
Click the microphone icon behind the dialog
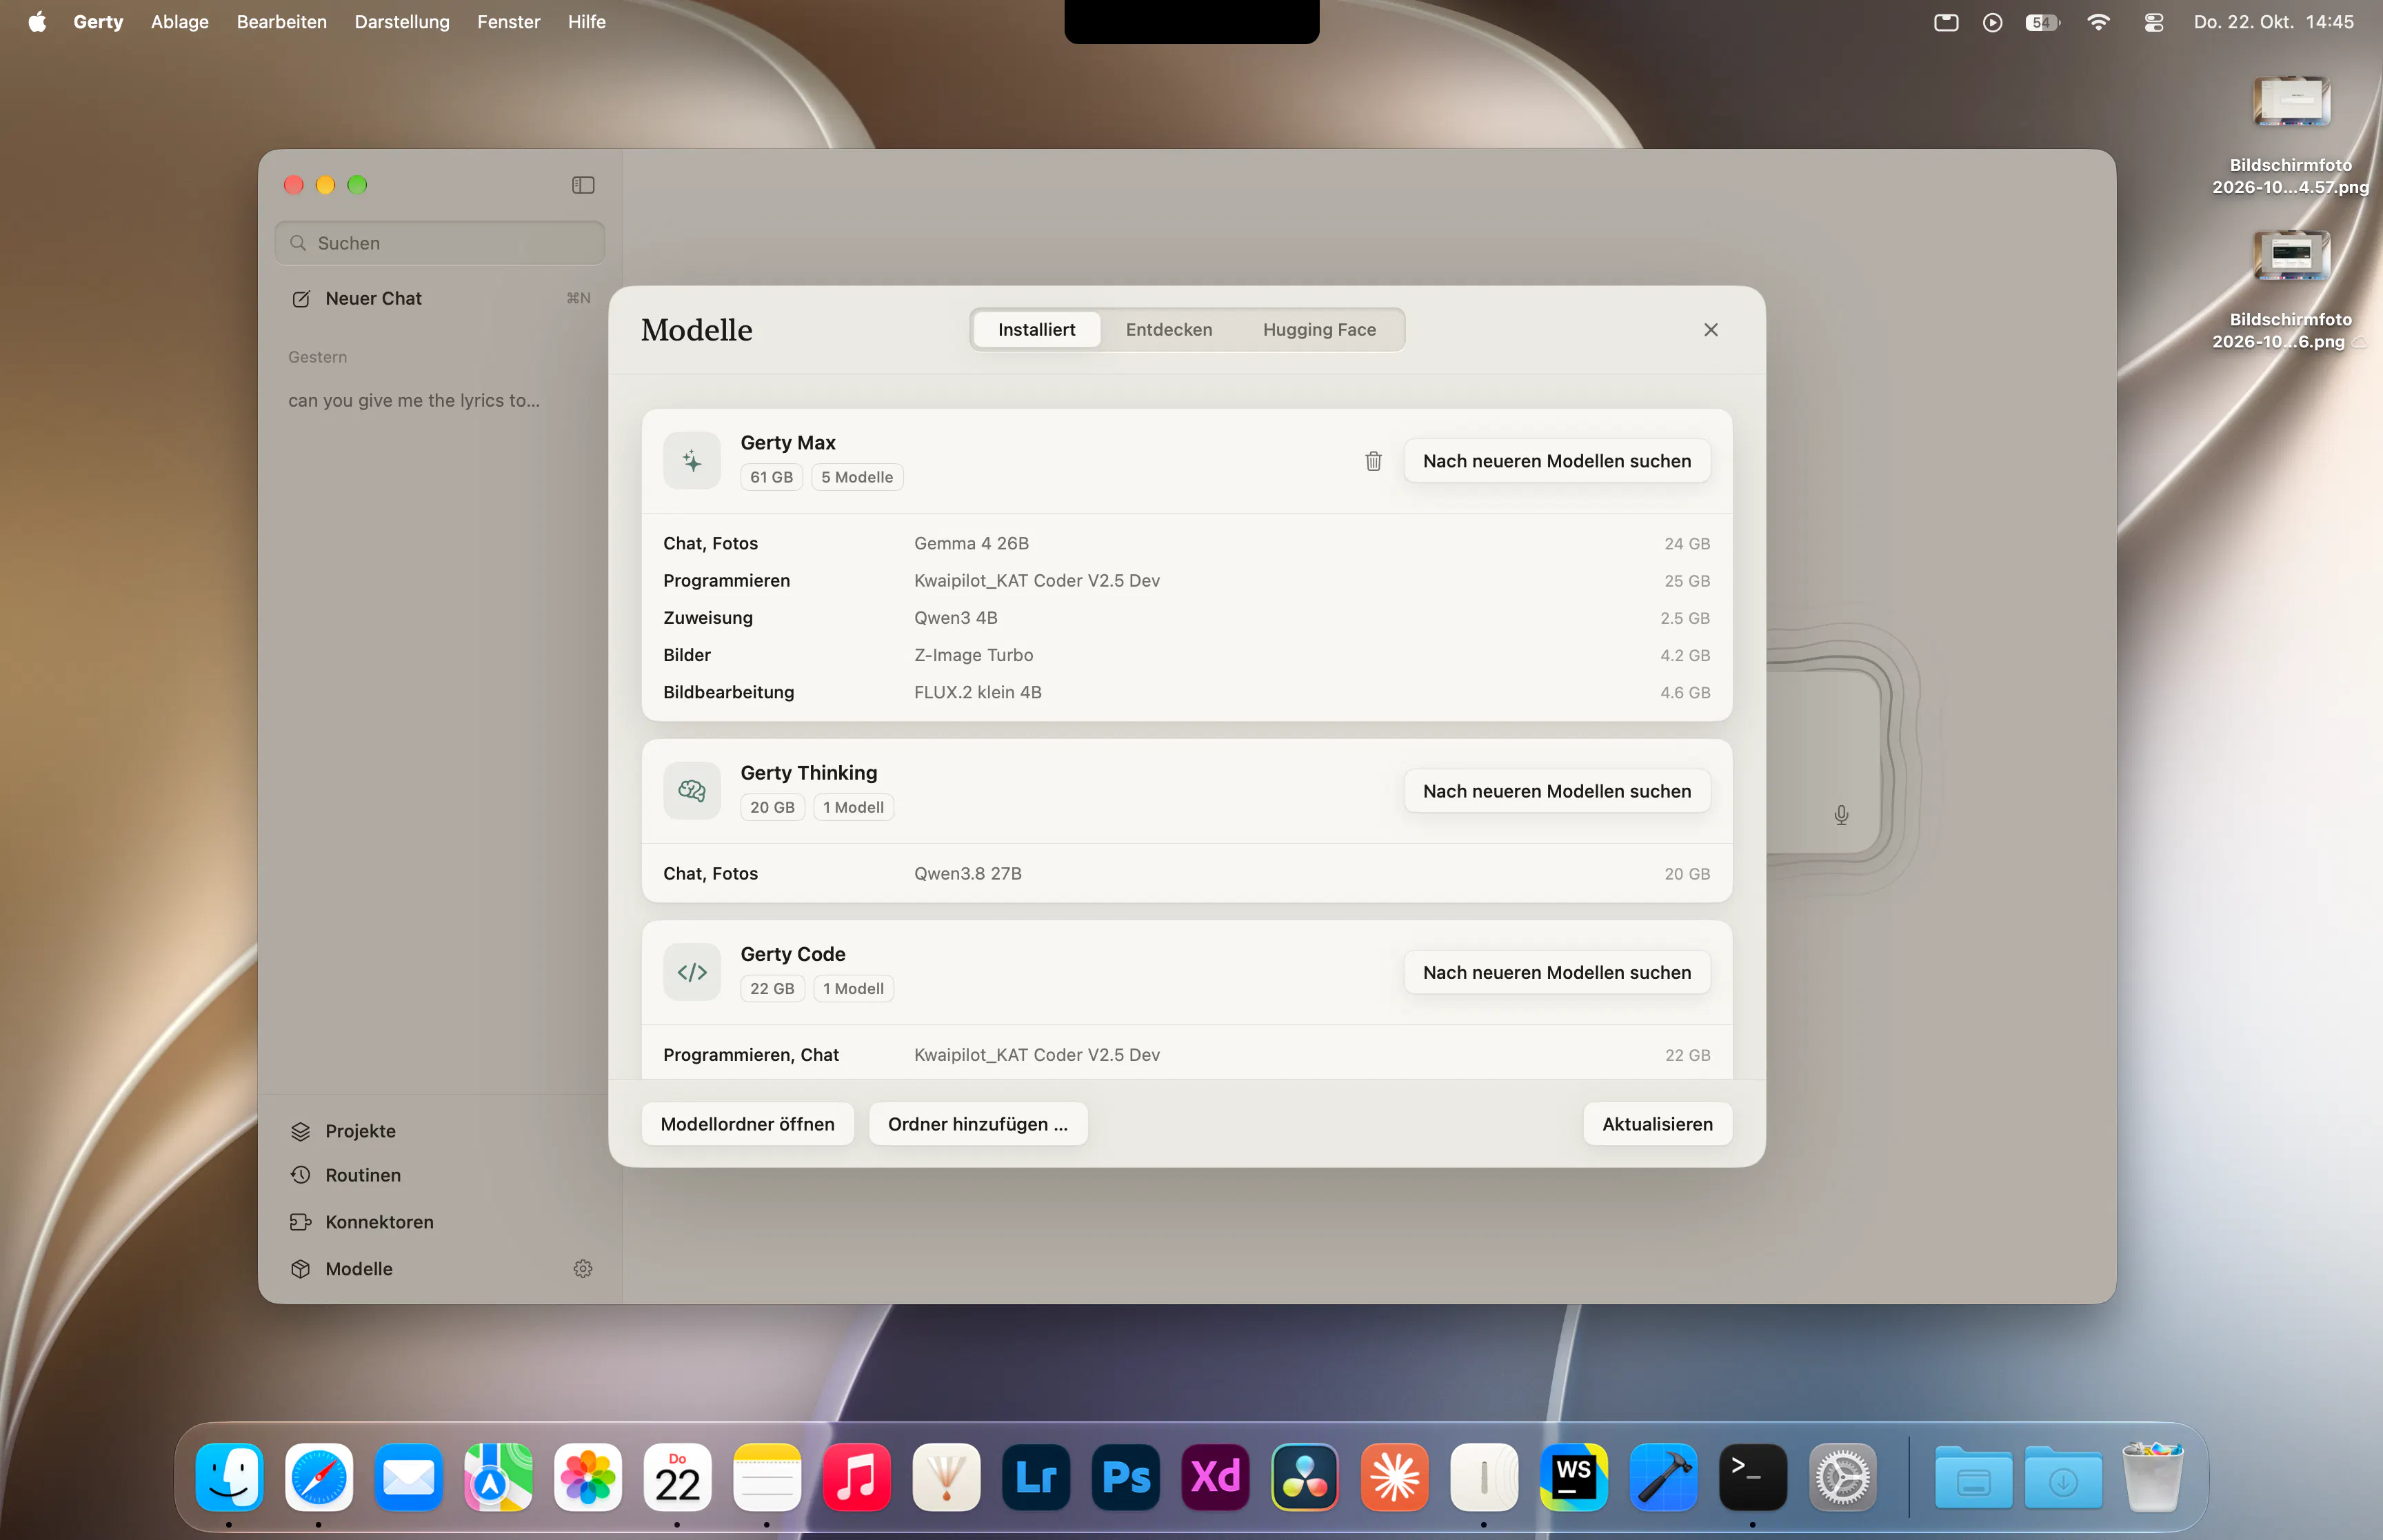coord(1841,815)
